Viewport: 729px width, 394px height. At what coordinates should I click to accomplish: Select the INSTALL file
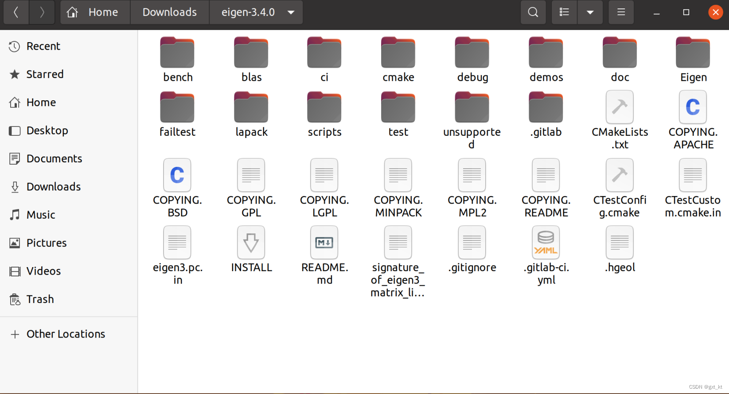[x=251, y=249]
